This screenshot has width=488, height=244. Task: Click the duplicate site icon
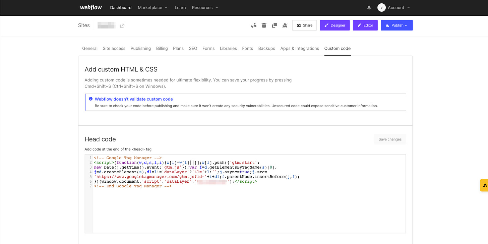coord(274,25)
